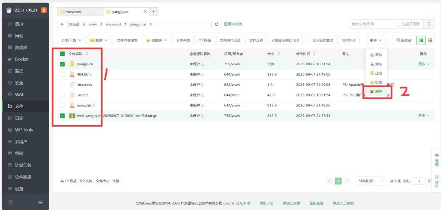Uncheck the tar.gz archive checkbox
Screen dimensions: 441x210
pos(62,116)
